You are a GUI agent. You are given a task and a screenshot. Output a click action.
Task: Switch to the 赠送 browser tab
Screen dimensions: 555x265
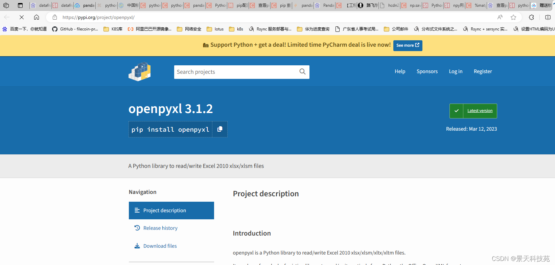click(542, 5)
